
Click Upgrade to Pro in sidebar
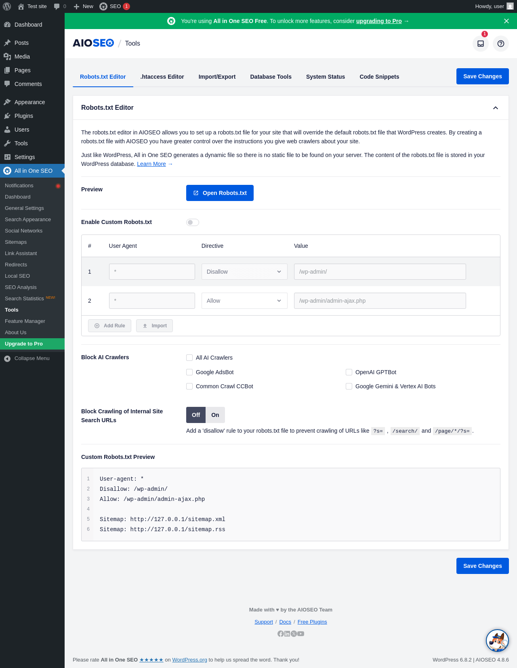pyautogui.click(x=32, y=344)
